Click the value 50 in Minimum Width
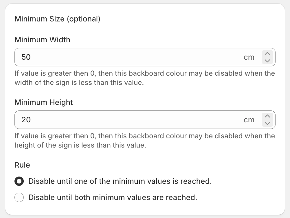 [26, 57]
